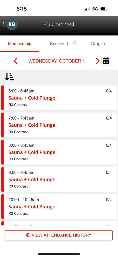Select the 10:00 - 10:45am session card
The image size is (118, 257).
59,207
